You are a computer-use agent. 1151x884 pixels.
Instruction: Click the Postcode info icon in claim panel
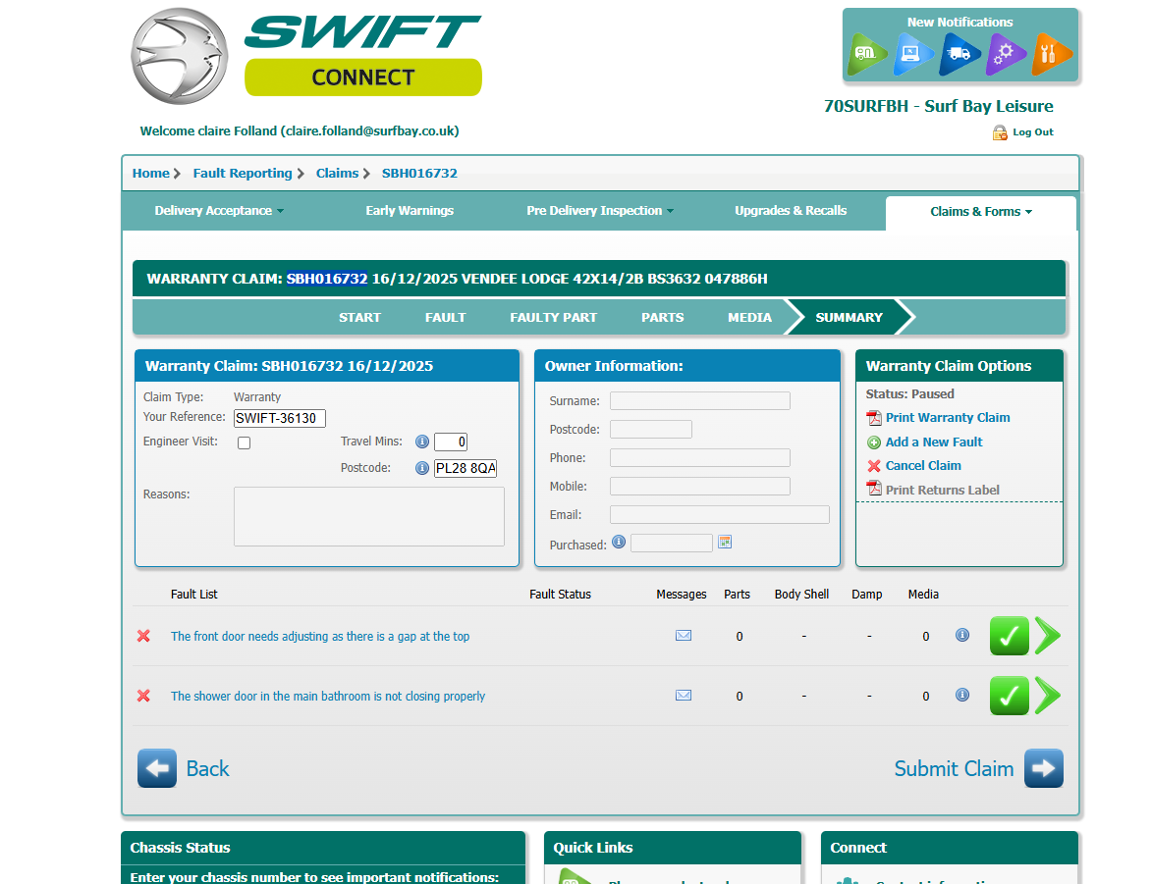[422, 468]
